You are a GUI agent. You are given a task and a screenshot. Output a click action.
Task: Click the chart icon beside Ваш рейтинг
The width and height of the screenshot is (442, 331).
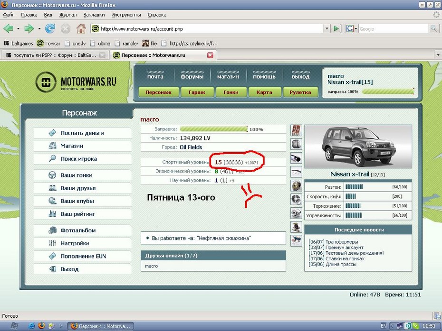[x=52, y=214]
